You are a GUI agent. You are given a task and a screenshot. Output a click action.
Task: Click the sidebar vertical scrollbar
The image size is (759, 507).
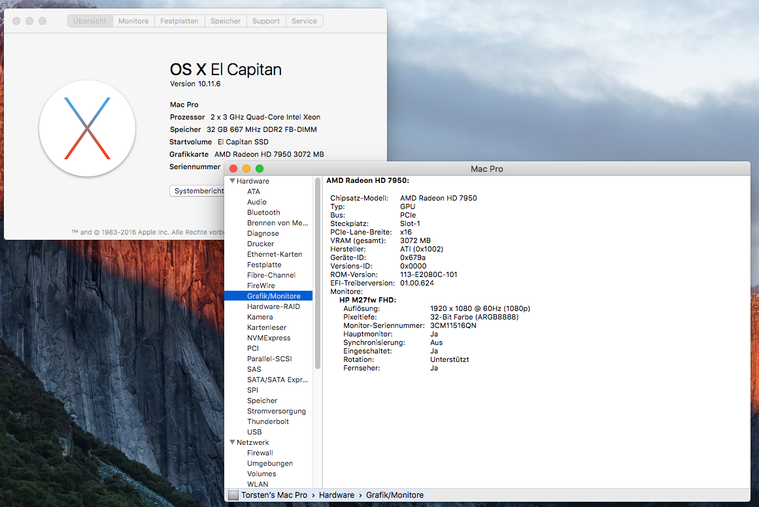[x=318, y=273]
